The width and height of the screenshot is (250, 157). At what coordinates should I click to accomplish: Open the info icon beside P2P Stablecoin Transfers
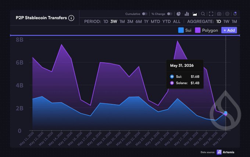point(71,18)
